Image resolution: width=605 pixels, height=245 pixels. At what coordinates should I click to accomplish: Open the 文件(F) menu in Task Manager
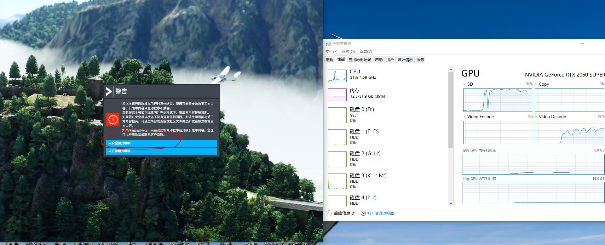(x=331, y=52)
